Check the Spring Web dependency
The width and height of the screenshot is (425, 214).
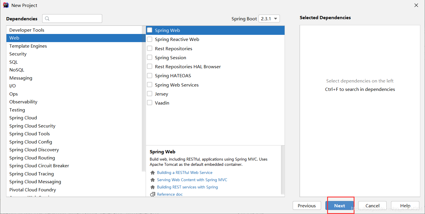click(x=149, y=30)
